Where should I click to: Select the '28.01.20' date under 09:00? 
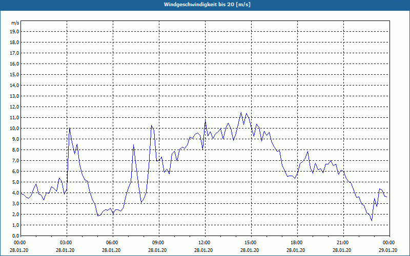click(157, 250)
